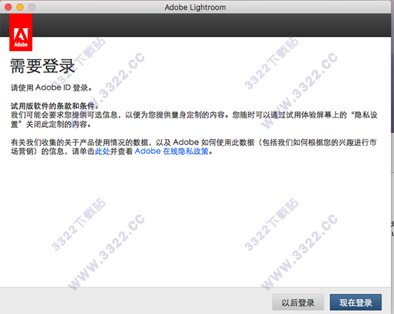Click the bold 试用版软件的条款和条件 text

click(55, 106)
